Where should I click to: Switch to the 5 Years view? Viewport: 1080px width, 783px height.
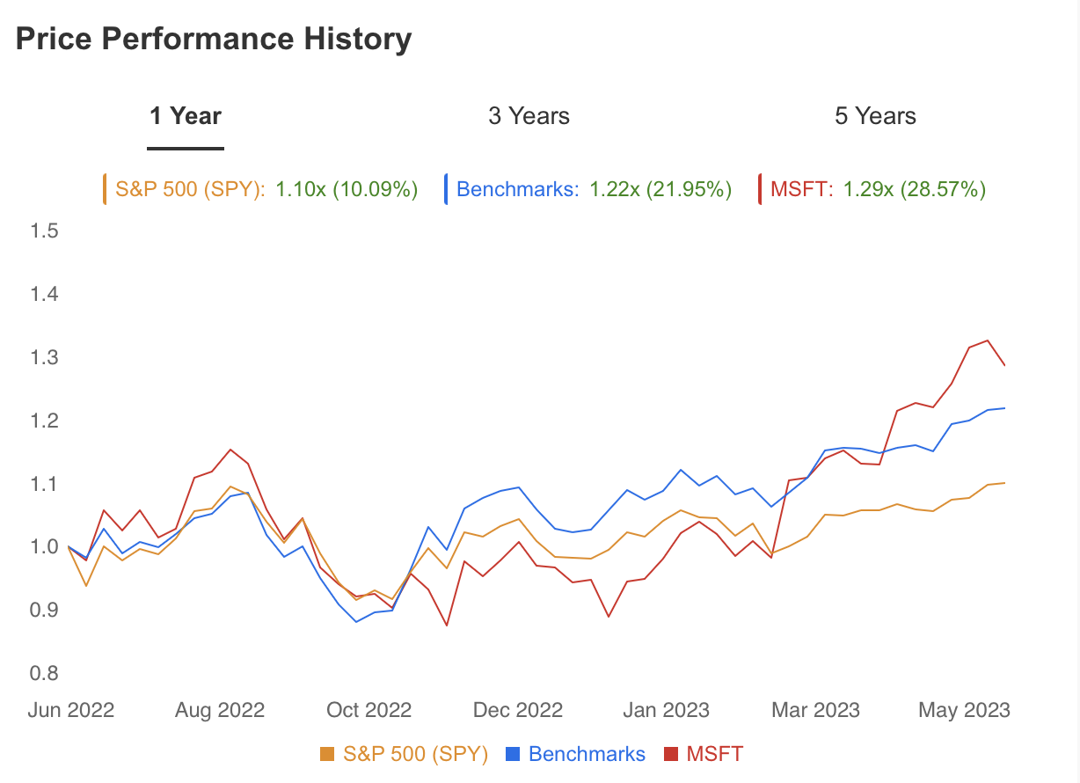[874, 115]
